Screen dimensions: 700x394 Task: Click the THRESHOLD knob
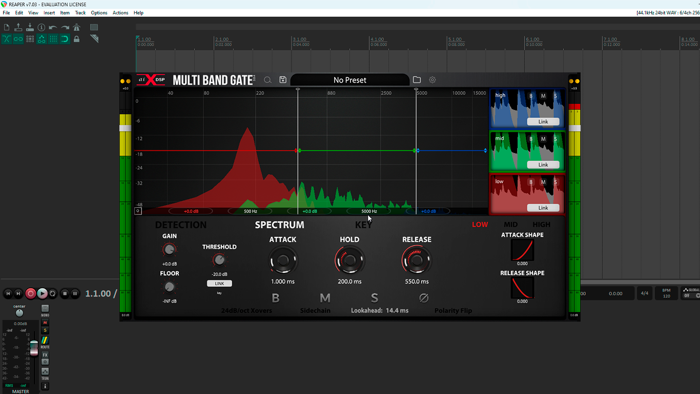(x=219, y=261)
